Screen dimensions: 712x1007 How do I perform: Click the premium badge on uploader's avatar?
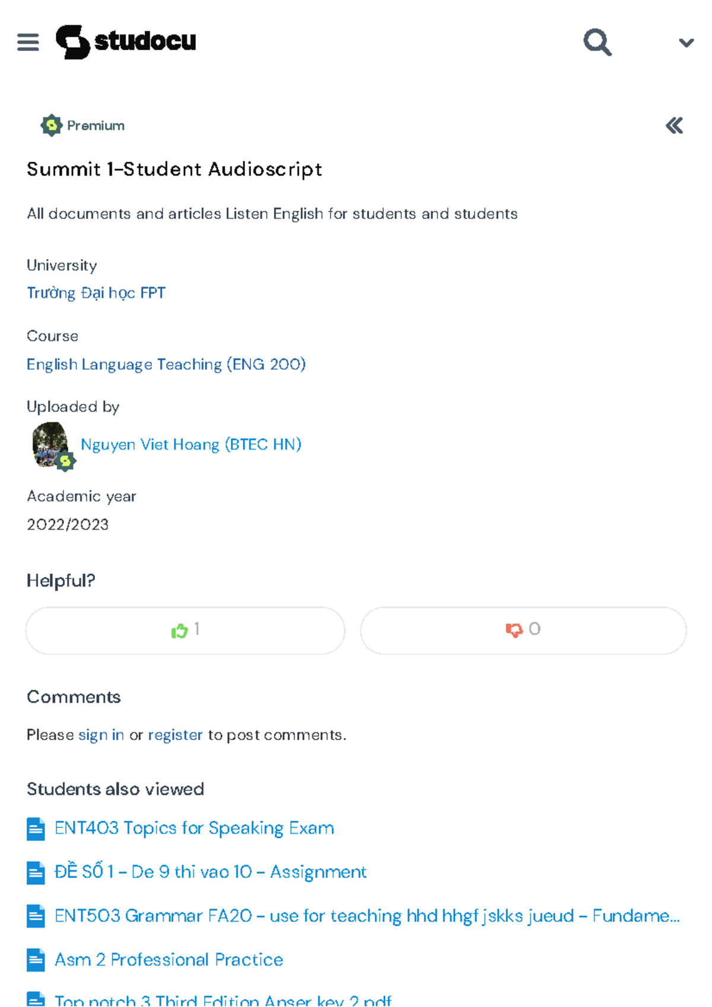(65, 460)
